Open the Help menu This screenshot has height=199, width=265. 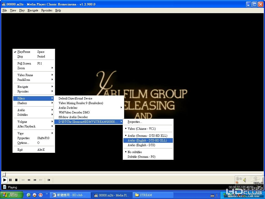[x=58, y=10]
